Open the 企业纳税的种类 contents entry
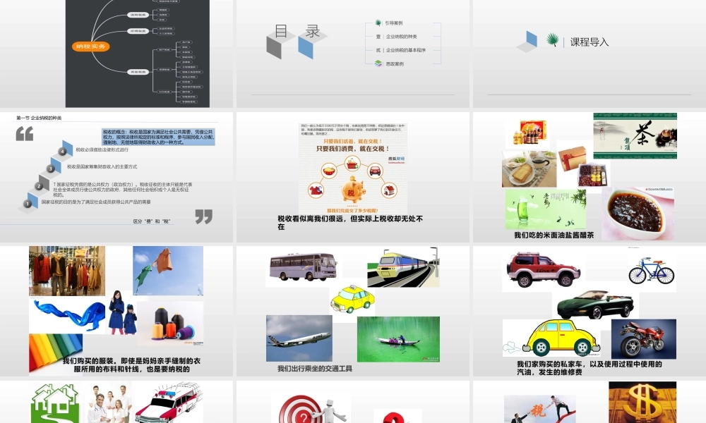The width and height of the screenshot is (706, 423). click(401, 37)
